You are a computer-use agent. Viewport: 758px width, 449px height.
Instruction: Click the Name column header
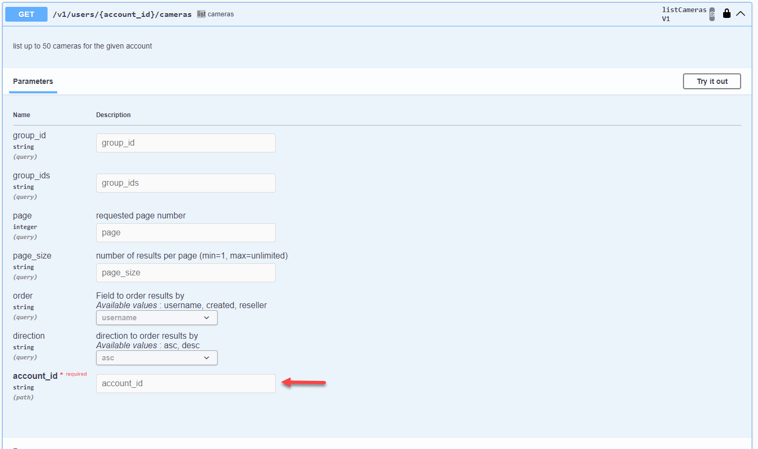22,115
